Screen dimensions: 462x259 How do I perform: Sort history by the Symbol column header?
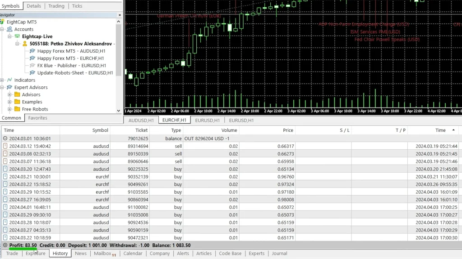pos(100,130)
